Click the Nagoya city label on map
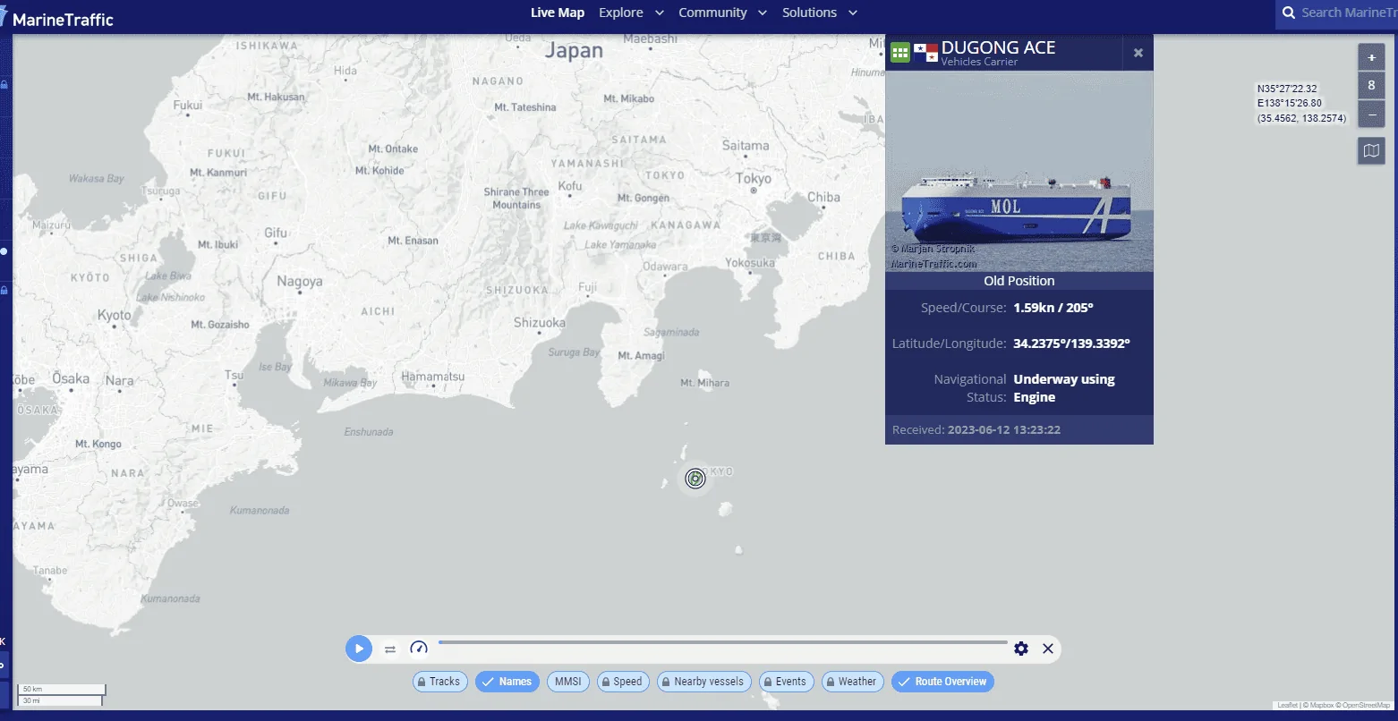Image resolution: width=1398 pixels, height=721 pixels. coord(299,282)
